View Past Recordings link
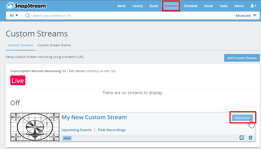This screenshot has height=149, width=261. (112, 130)
